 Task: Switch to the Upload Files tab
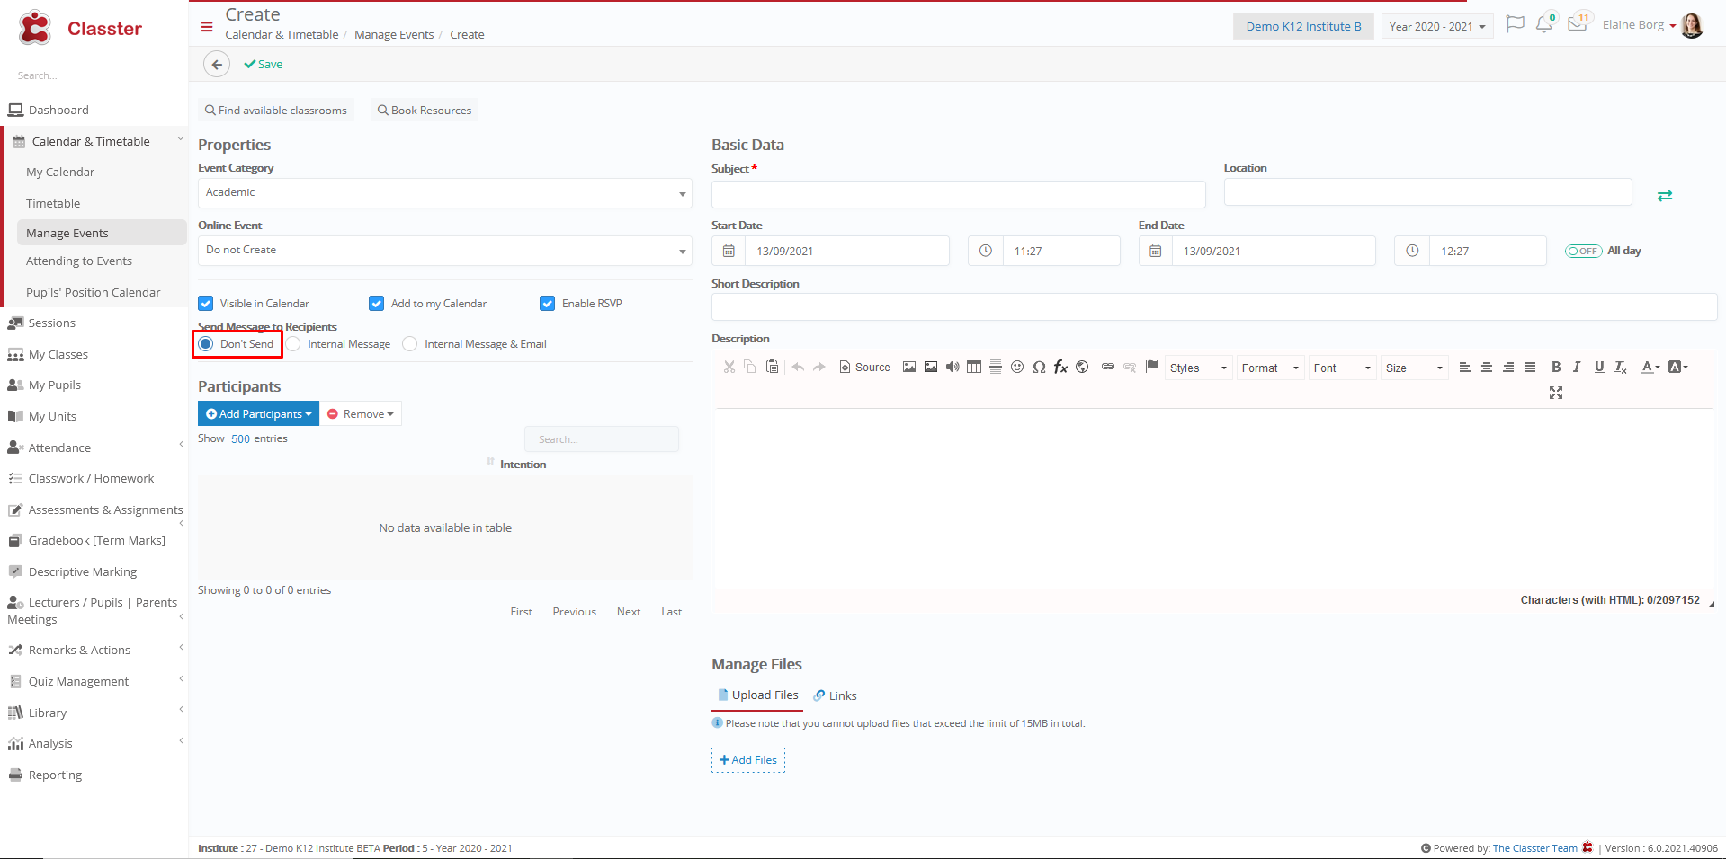pos(757,695)
